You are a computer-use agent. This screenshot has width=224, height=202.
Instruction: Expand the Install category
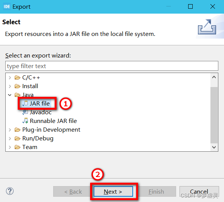coord(10,86)
